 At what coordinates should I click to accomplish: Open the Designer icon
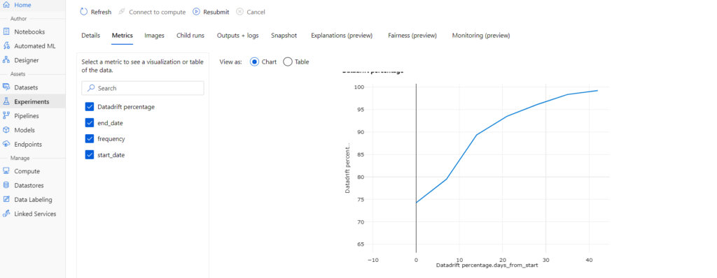6,60
